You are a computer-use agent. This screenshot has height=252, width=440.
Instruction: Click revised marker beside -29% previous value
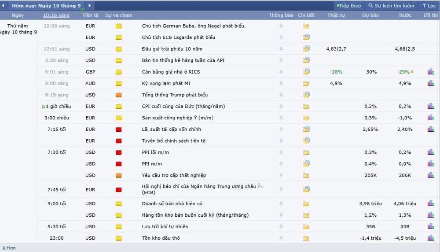pos(412,72)
